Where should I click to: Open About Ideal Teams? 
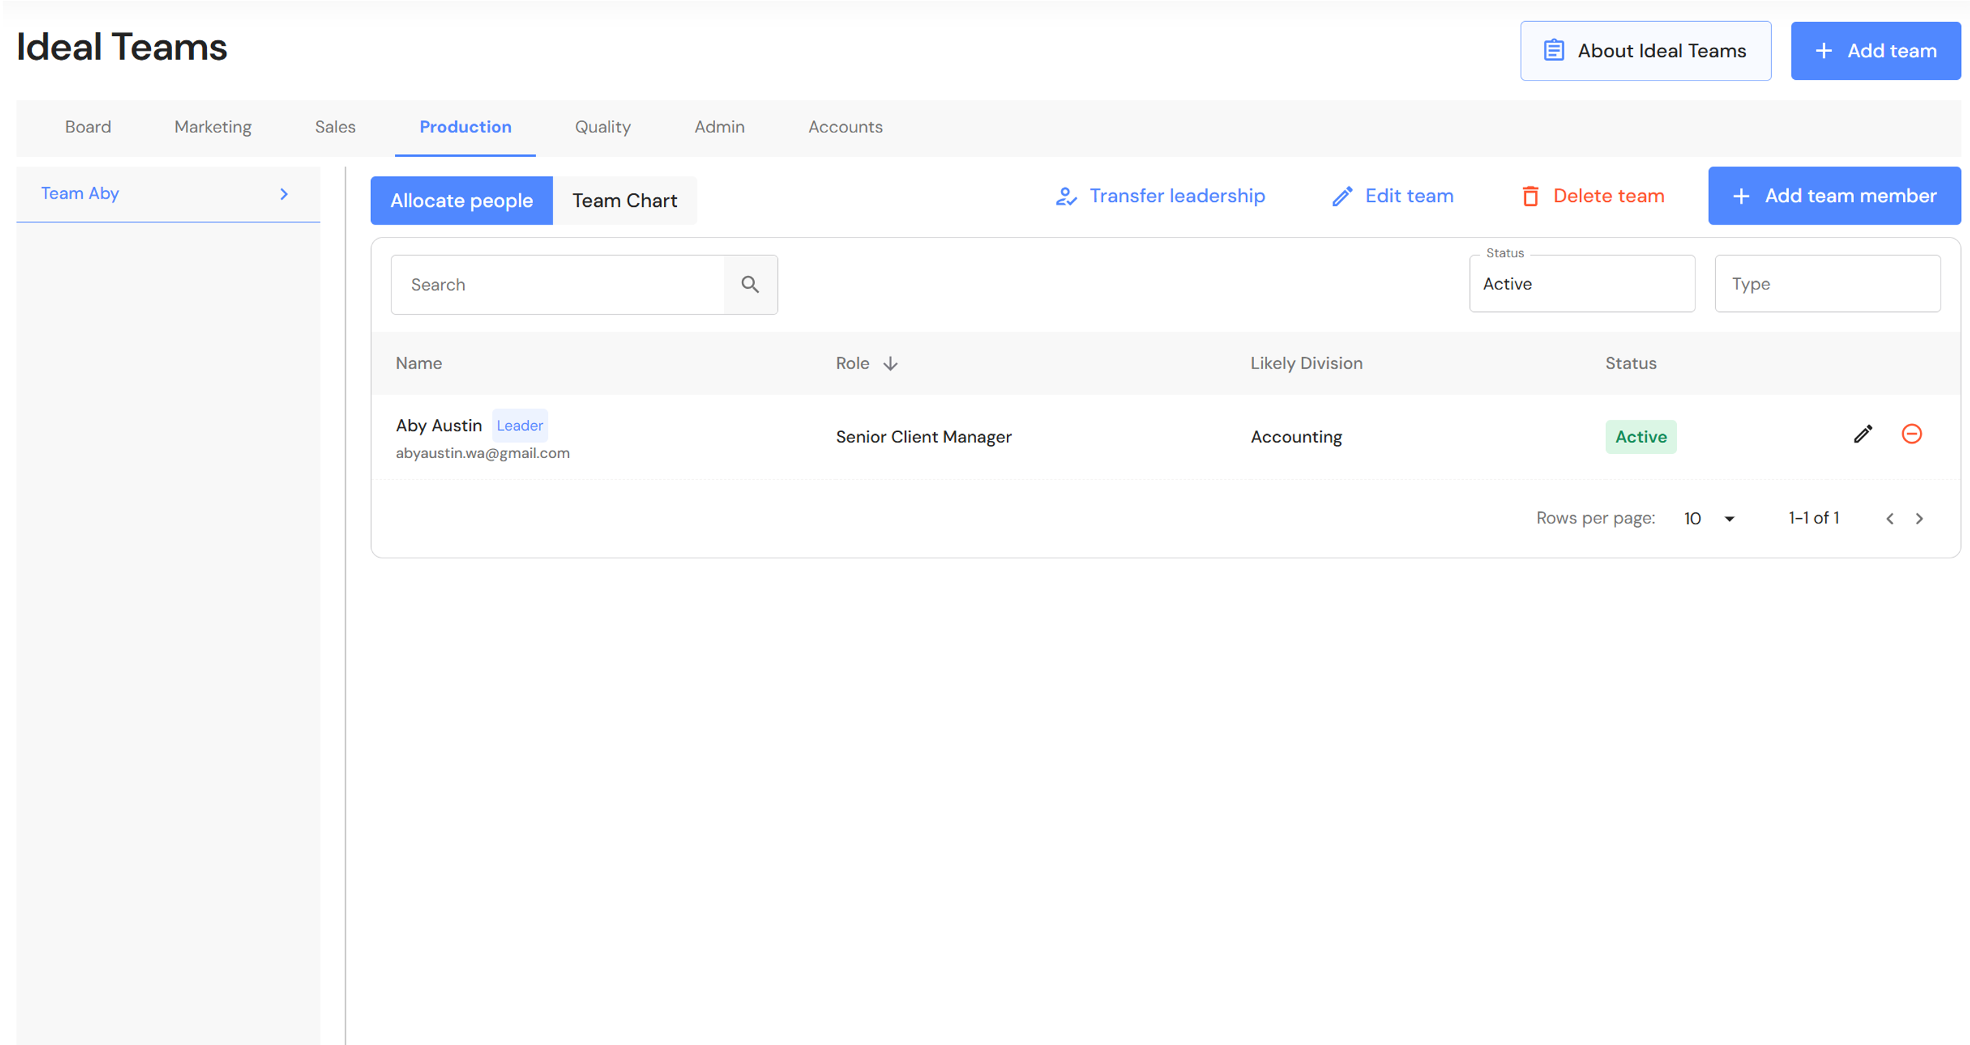pos(1645,51)
